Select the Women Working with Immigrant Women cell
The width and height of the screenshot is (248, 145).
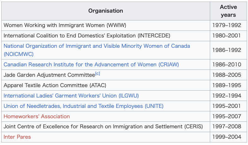point(106,25)
